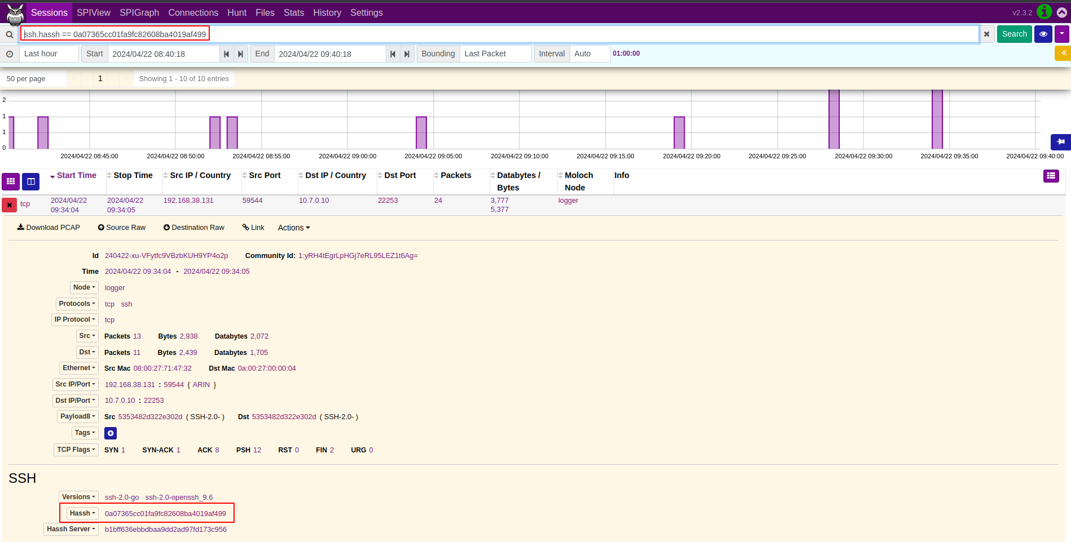The width and height of the screenshot is (1071, 542).
Task: Collapse the toolbar with yellow chevron button
Action: point(1063,54)
